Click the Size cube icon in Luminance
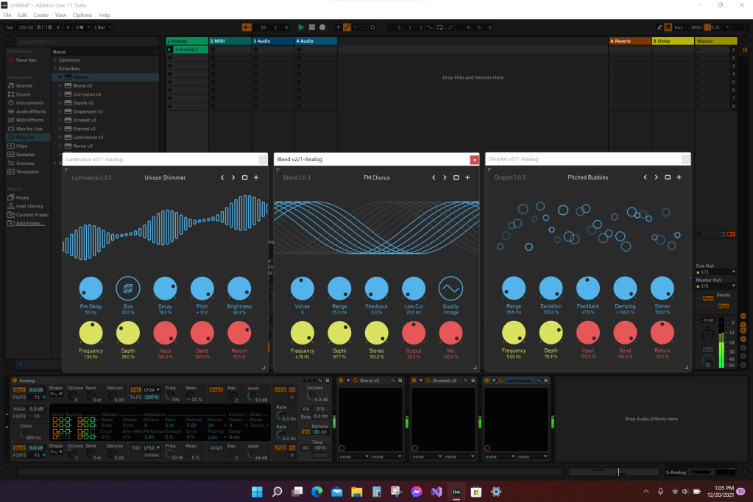 [128, 289]
